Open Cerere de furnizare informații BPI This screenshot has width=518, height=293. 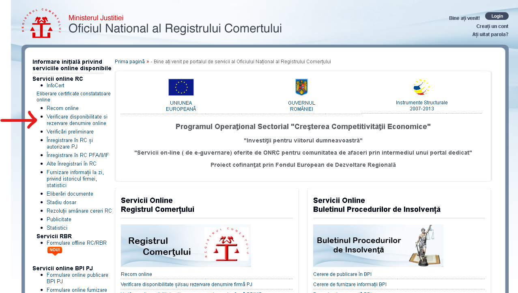[350, 284]
